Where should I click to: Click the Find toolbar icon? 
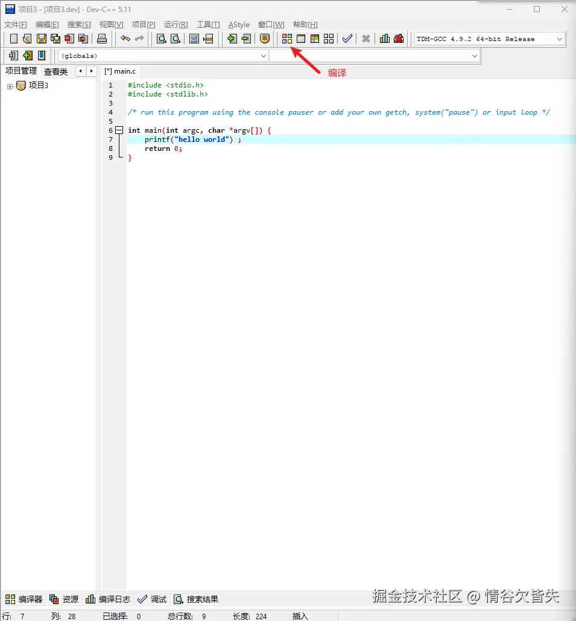(x=162, y=39)
